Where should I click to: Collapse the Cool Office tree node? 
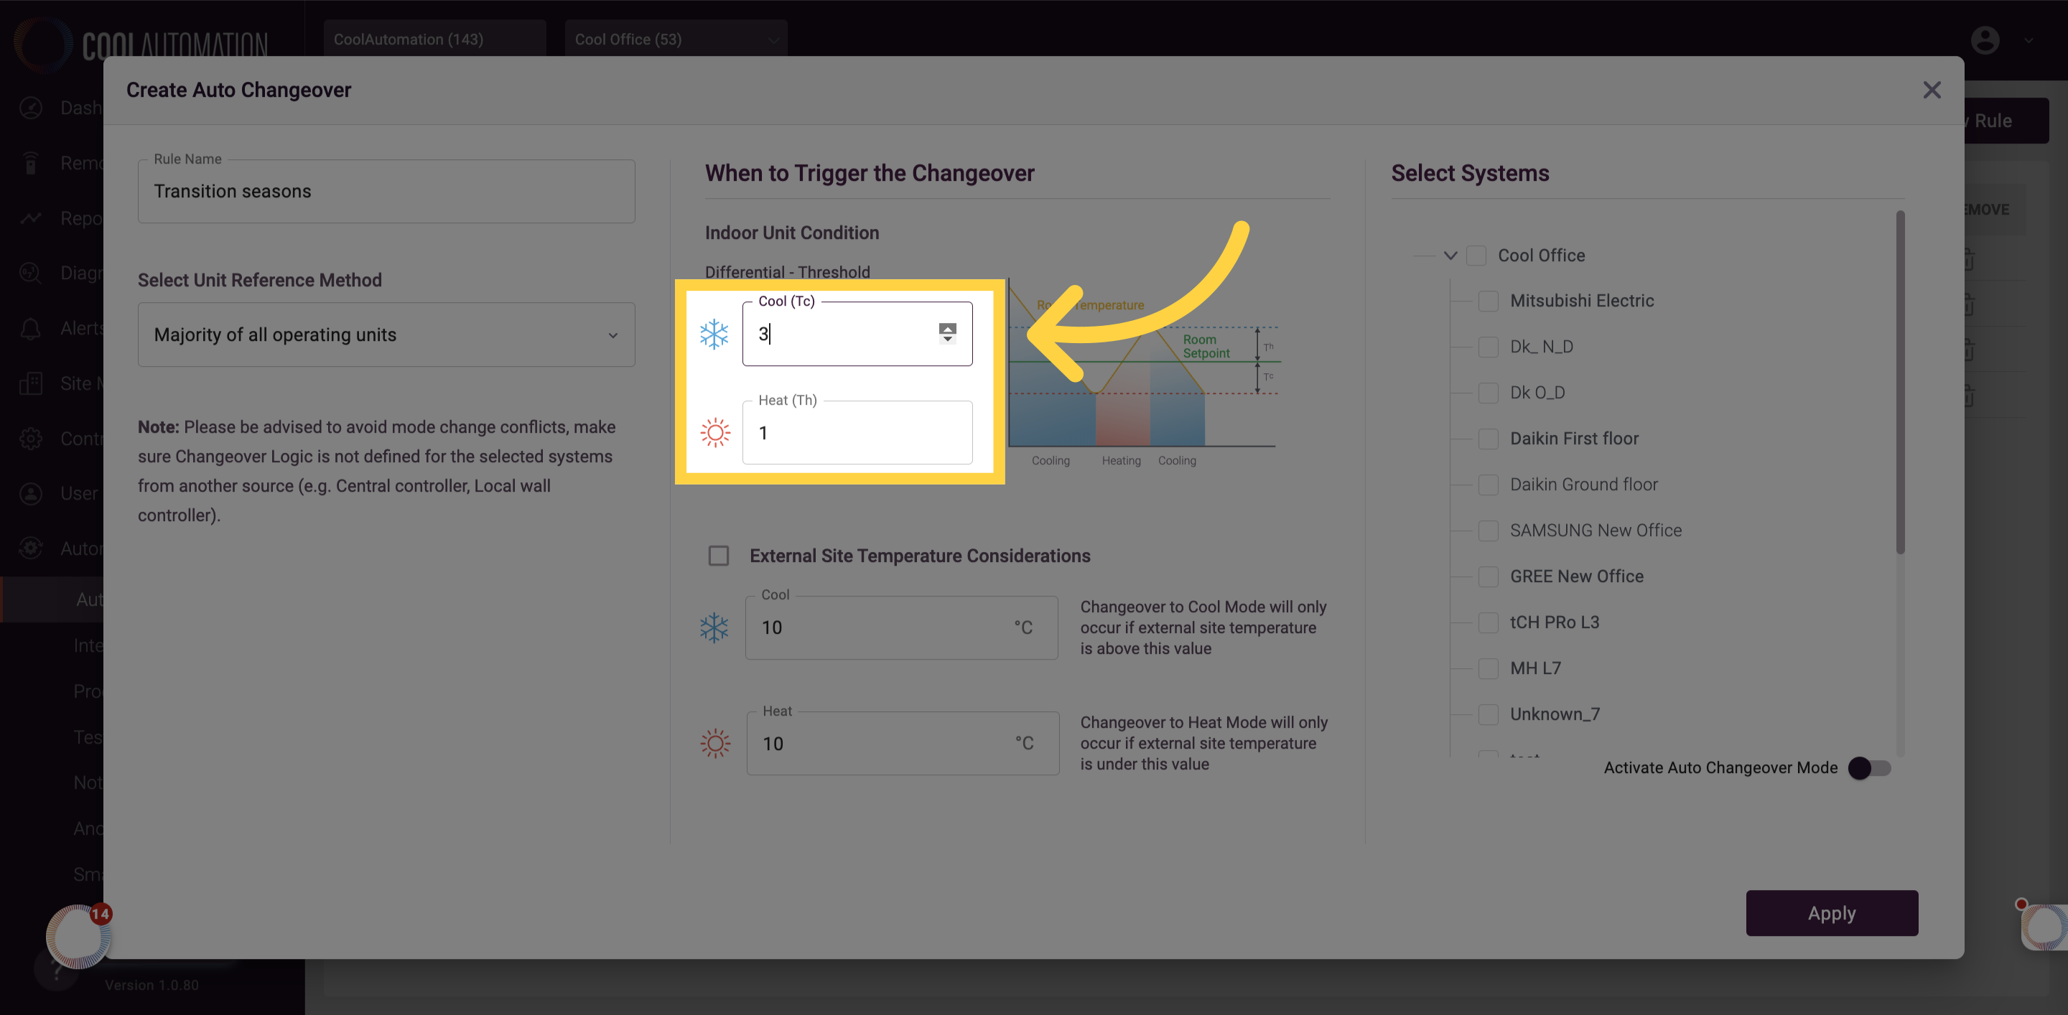(1450, 255)
